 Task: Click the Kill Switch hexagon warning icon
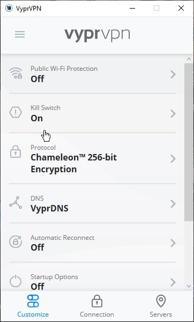click(16, 113)
